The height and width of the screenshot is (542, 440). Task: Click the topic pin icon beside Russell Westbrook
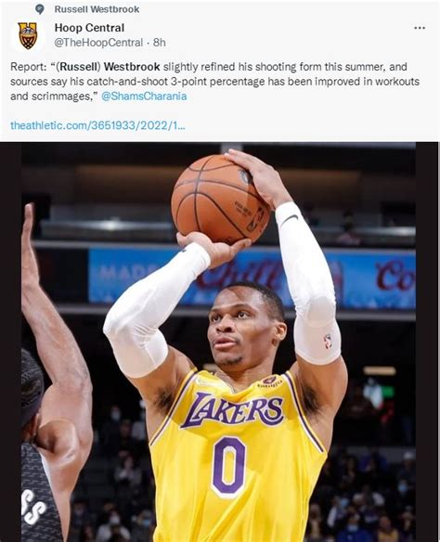click(40, 9)
